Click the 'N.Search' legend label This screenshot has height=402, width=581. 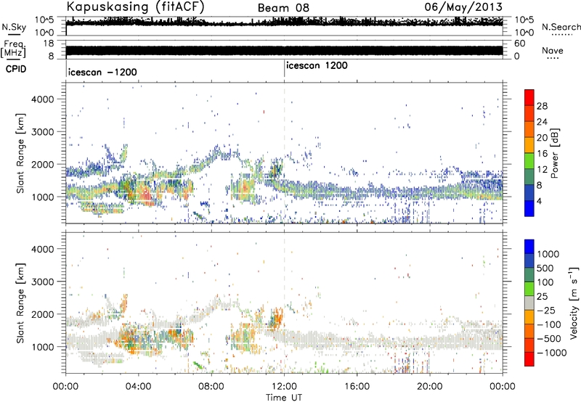point(561,27)
